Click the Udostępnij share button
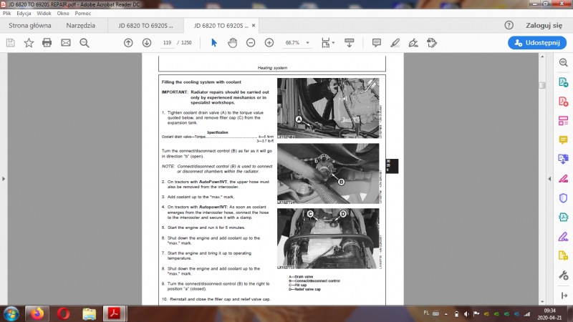Viewport: 573px width, 322px height. click(537, 43)
